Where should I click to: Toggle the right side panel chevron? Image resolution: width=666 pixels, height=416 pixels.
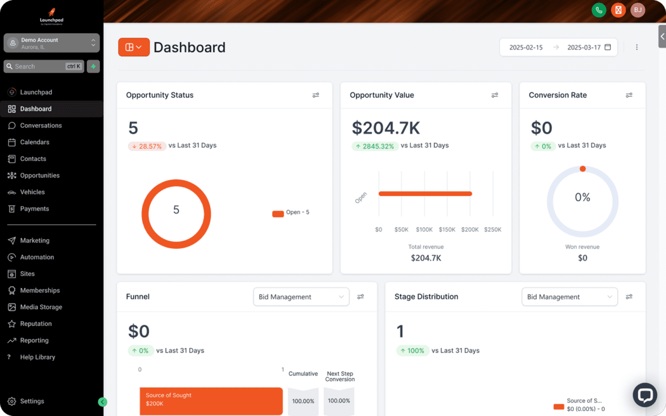pyautogui.click(x=662, y=36)
